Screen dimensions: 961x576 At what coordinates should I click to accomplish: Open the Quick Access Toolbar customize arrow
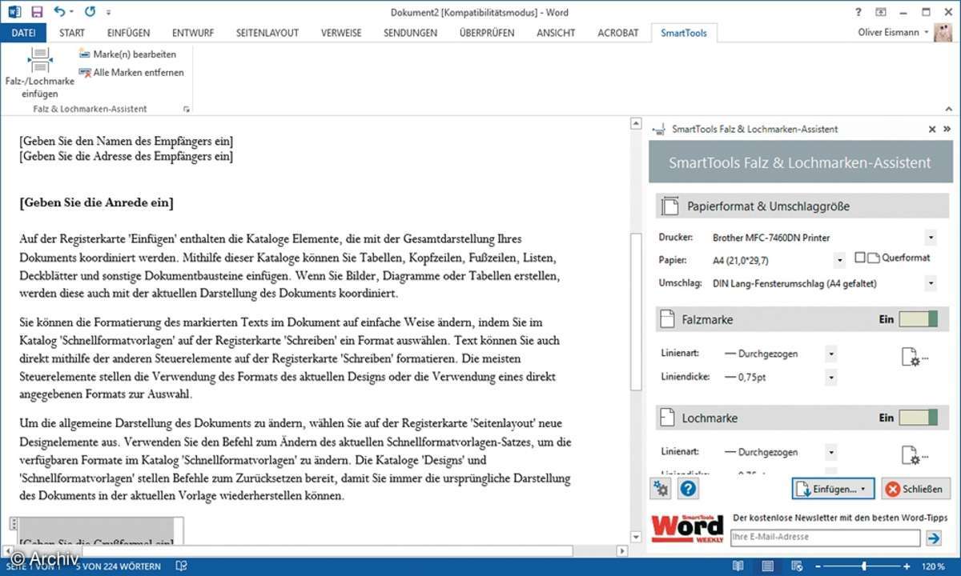(109, 13)
